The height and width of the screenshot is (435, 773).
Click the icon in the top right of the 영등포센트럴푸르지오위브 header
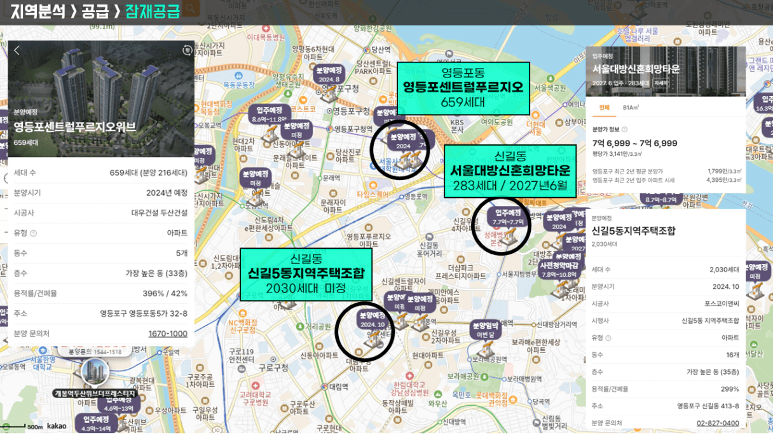[187, 50]
